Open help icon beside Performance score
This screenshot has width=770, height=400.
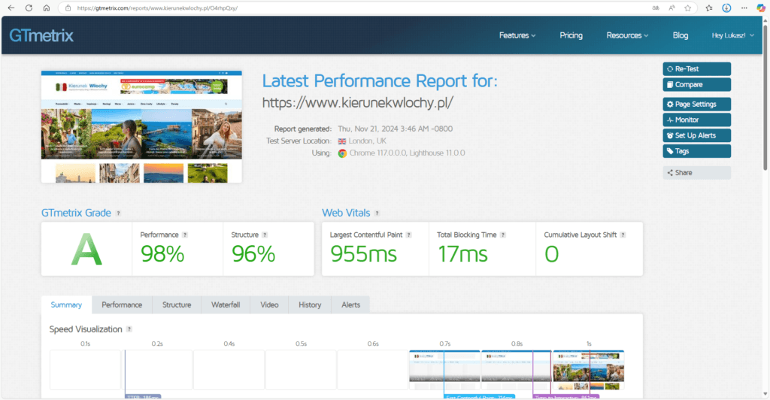click(185, 235)
